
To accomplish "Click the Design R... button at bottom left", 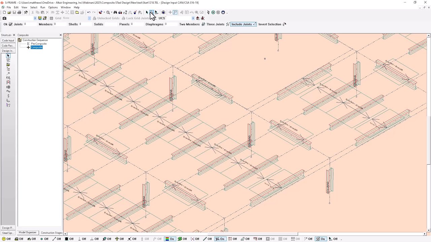I will [8, 228].
